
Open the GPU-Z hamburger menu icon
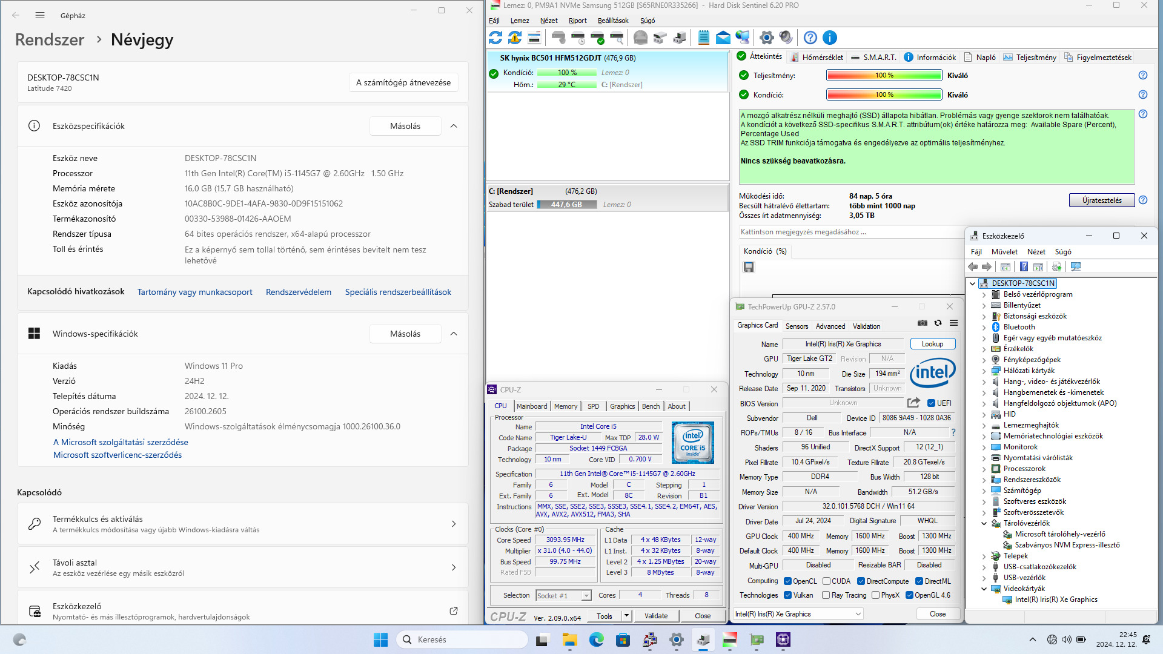point(953,323)
